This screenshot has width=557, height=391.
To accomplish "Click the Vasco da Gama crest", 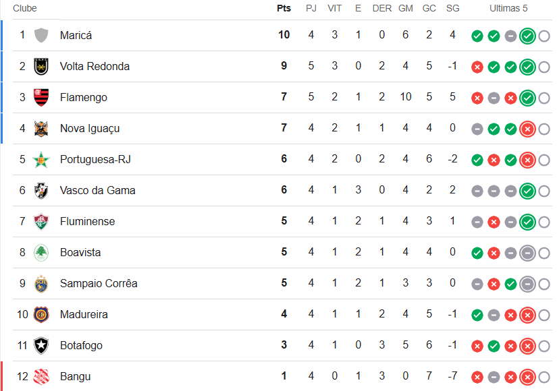I will point(41,190).
